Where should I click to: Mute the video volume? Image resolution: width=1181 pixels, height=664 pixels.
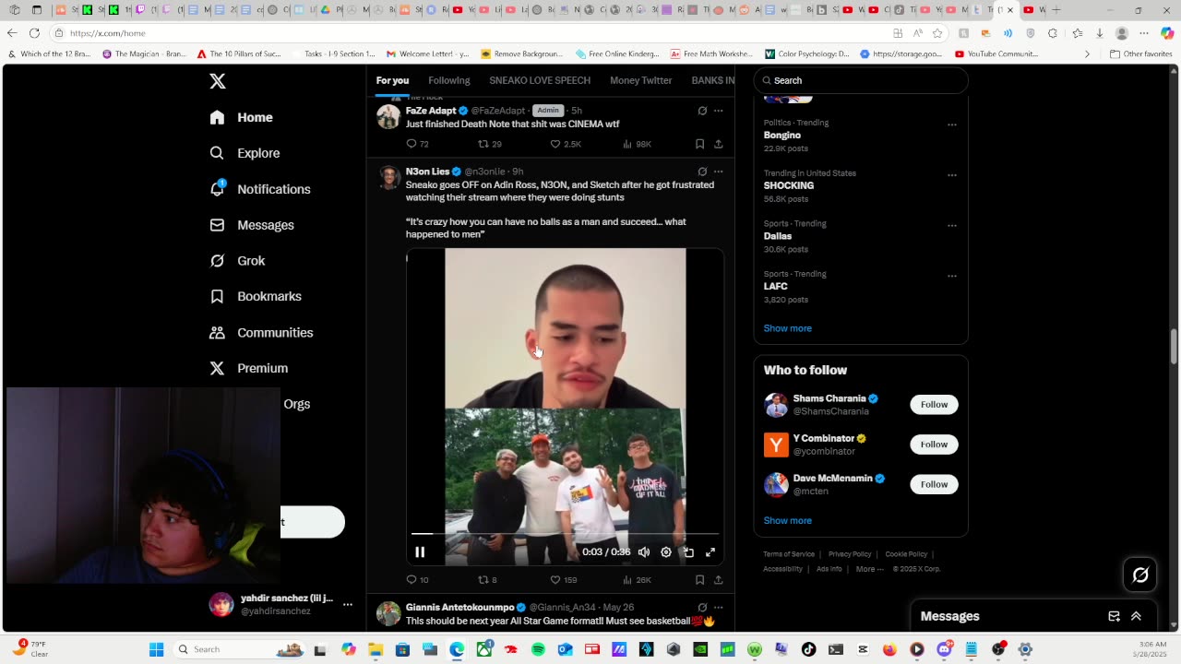point(644,551)
